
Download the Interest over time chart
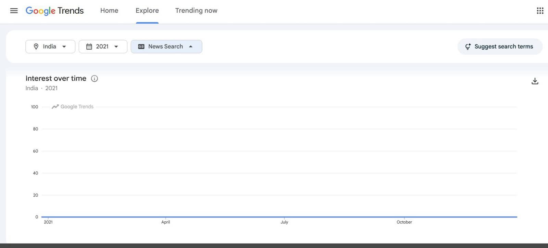coord(535,81)
